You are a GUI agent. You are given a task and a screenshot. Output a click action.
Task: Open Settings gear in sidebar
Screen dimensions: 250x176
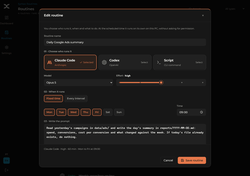7,50
